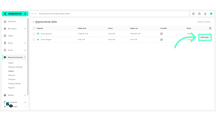This screenshot has width=216, height=121.
Task: Click the Statut column header
Action: 189,28
